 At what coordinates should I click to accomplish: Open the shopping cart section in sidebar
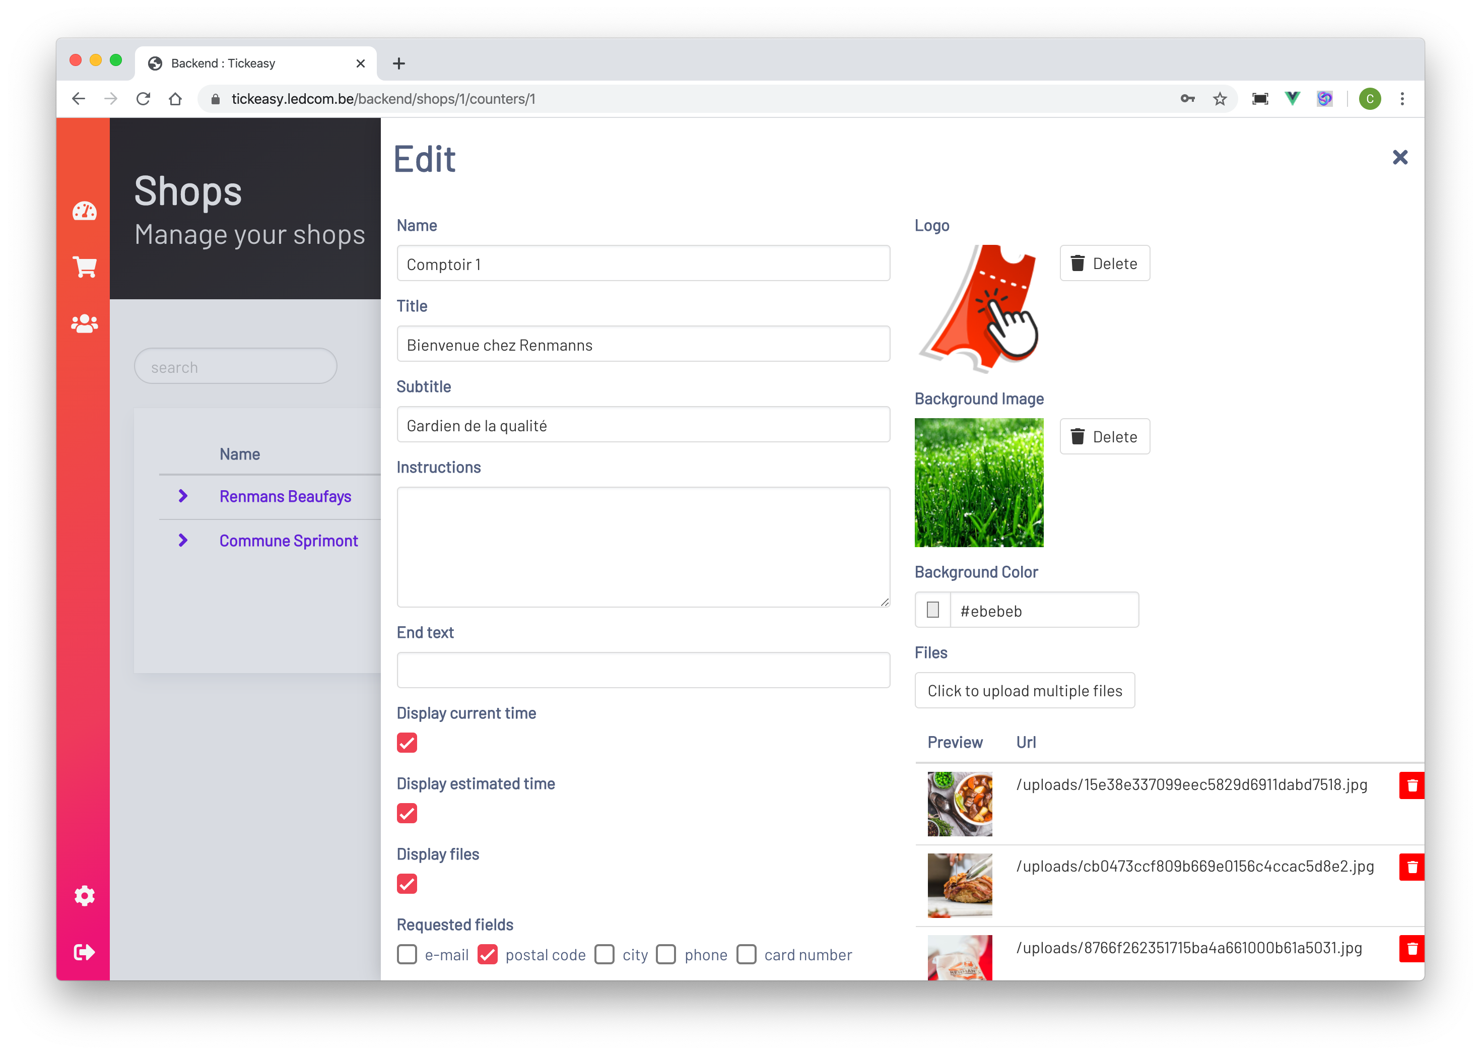[x=85, y=267]
